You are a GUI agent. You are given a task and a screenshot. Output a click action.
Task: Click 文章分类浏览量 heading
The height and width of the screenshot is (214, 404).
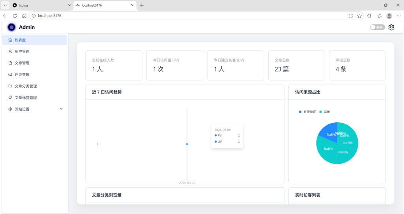point(107,195)
